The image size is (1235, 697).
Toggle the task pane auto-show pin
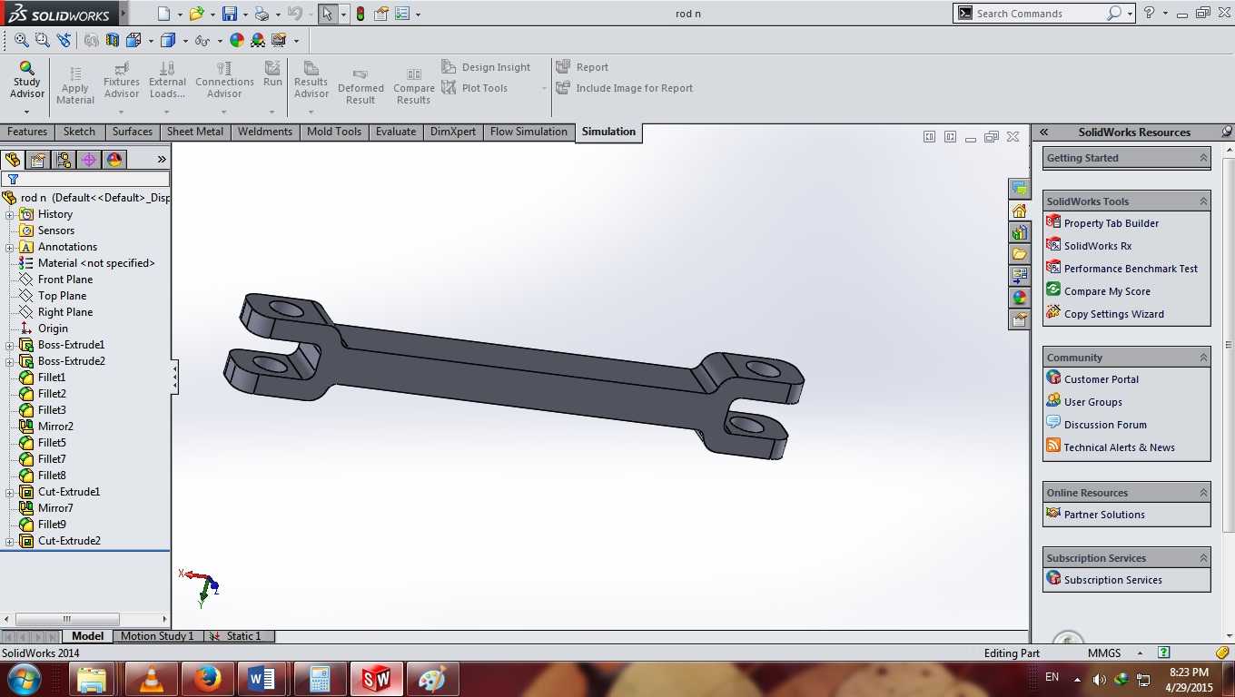click(1227, 132)
